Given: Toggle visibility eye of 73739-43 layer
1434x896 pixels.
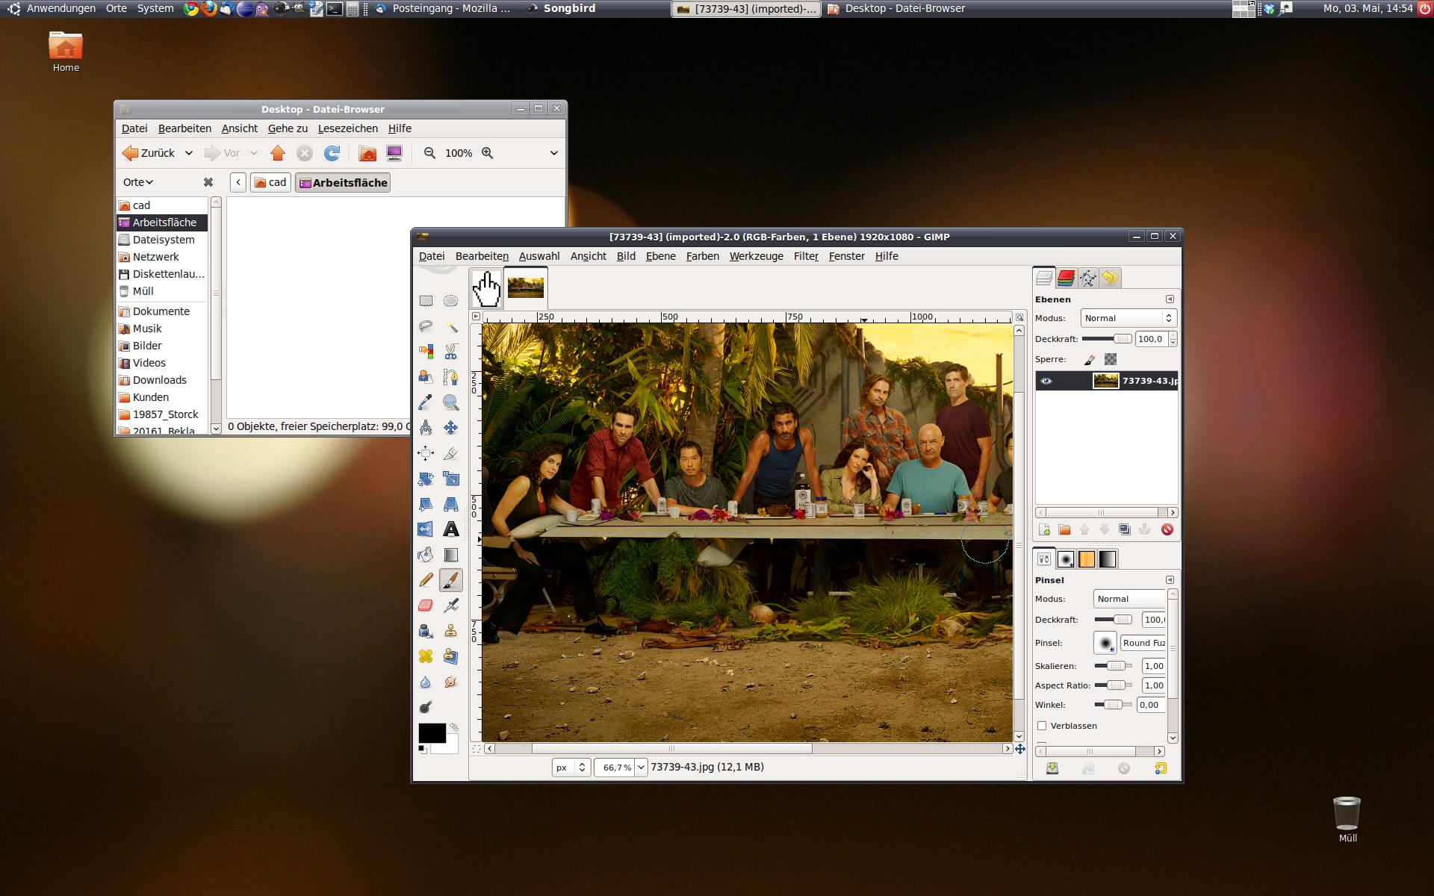Looking at the screenshot, I should (x=1046, y=381).
